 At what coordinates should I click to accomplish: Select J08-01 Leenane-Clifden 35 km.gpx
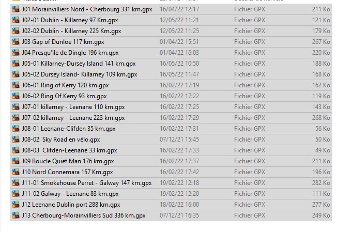(x=171, y=129)
